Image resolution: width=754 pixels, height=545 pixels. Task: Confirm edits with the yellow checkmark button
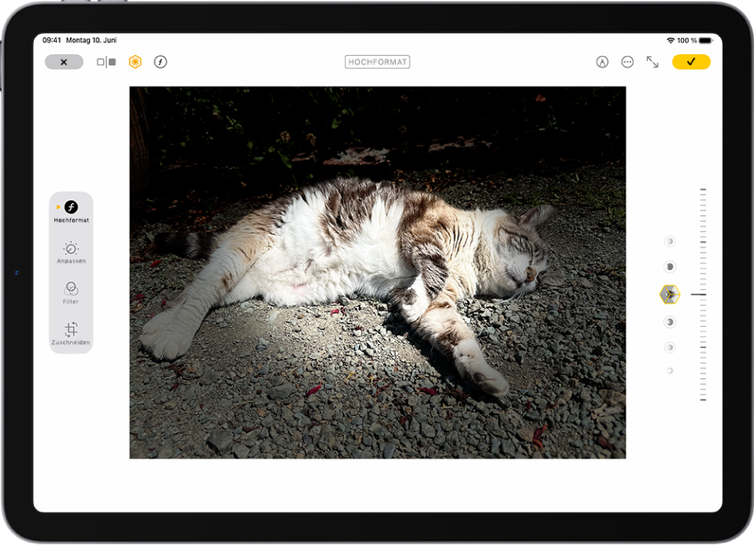coord(690,61)
